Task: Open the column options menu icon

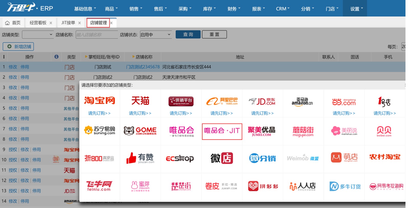Action: tap(4, 57)
